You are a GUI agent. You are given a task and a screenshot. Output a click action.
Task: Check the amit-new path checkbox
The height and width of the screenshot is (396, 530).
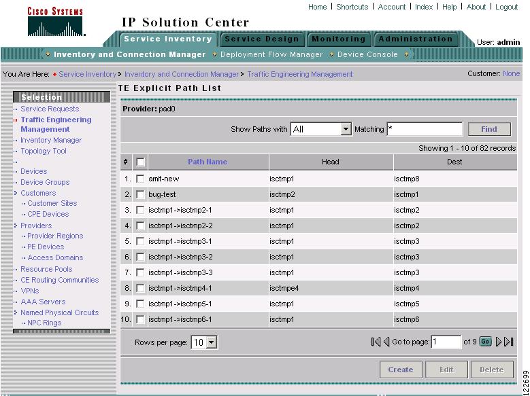tap(140, 179)
